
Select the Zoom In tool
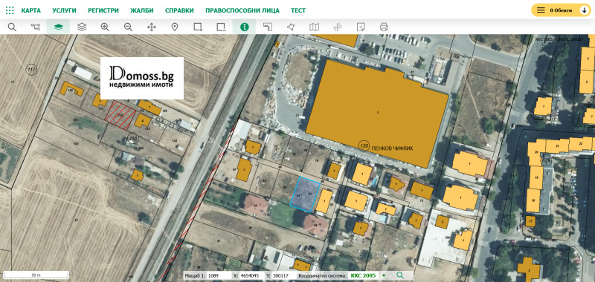[105, 27]
